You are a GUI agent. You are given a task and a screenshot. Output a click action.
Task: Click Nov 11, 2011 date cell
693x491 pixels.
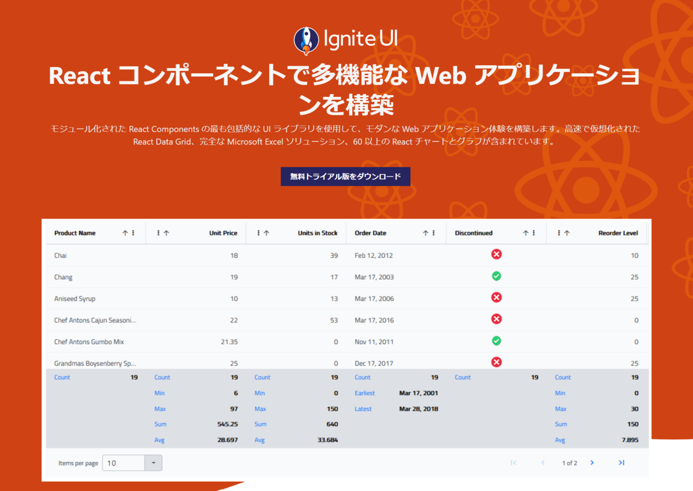tap(374, 342)
